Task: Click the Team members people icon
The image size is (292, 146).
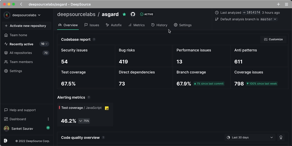Action: [x=6, y=62]
